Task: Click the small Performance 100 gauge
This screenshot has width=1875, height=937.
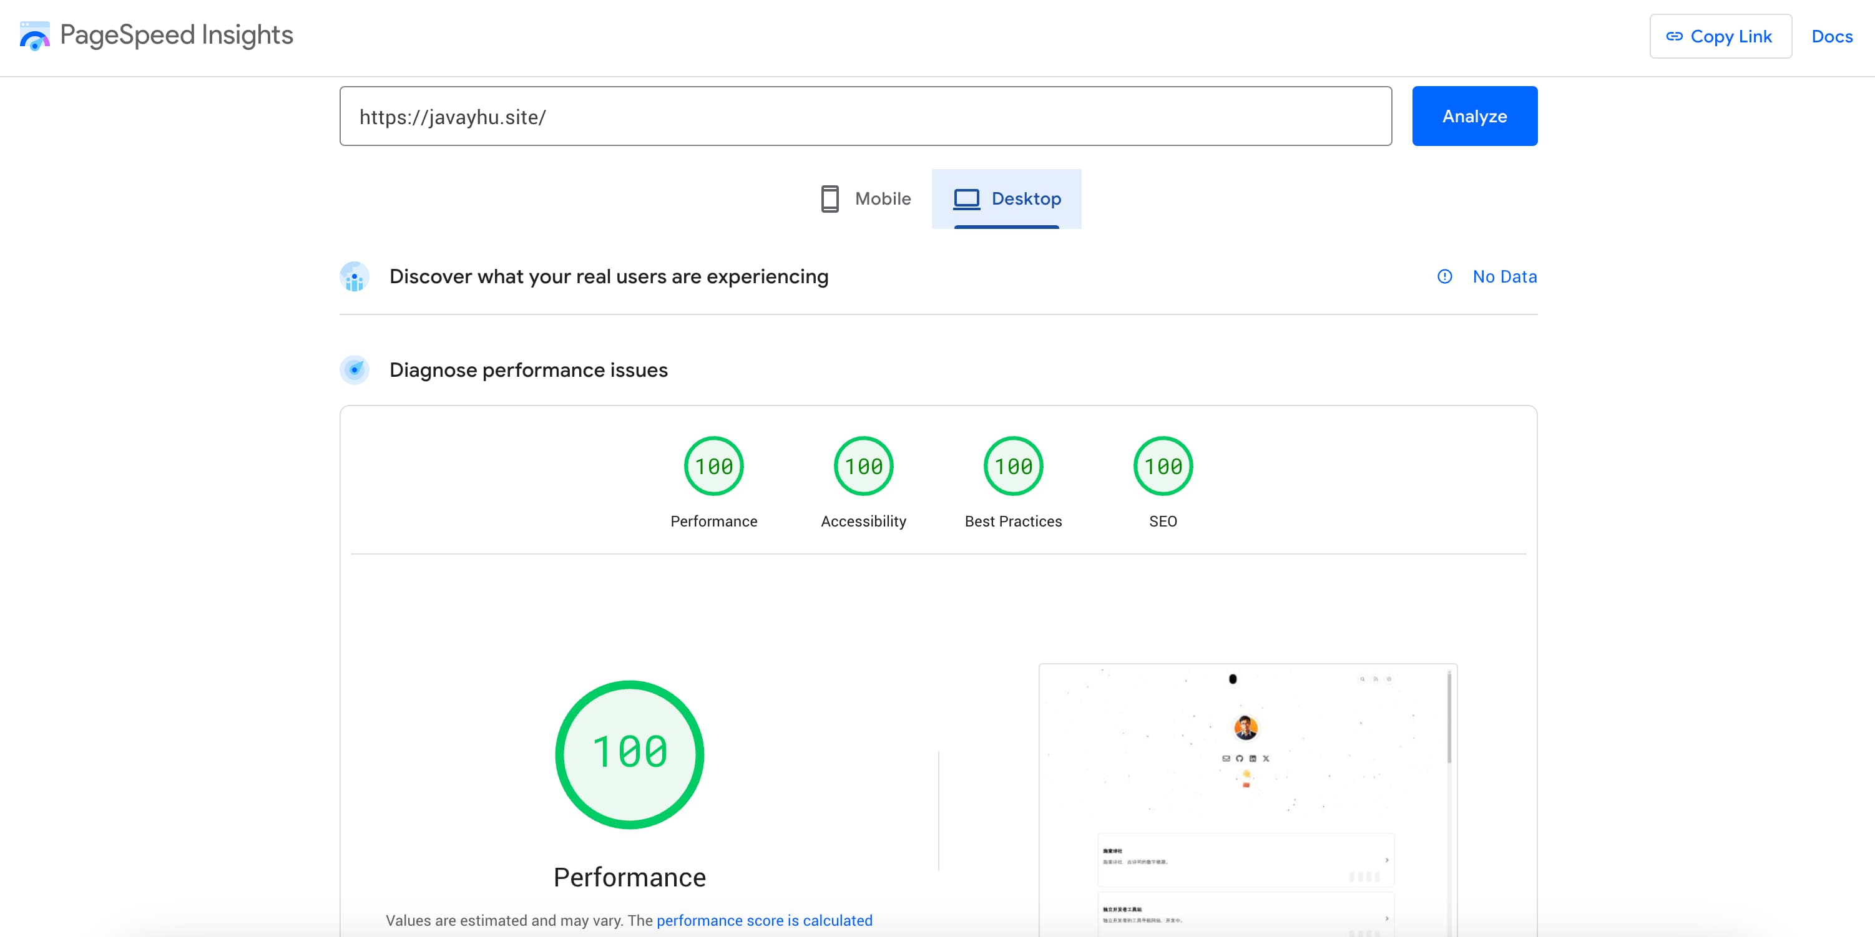Action: [713, 467]
